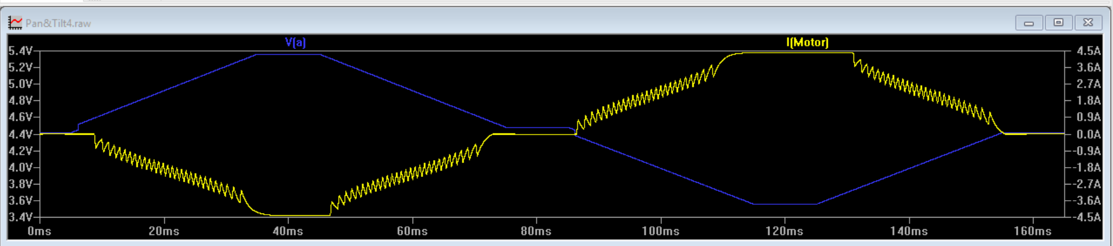The image size is (1113, 246).
Task: Select the I(Motor) trace label
Action: click(x=807, y=42)
